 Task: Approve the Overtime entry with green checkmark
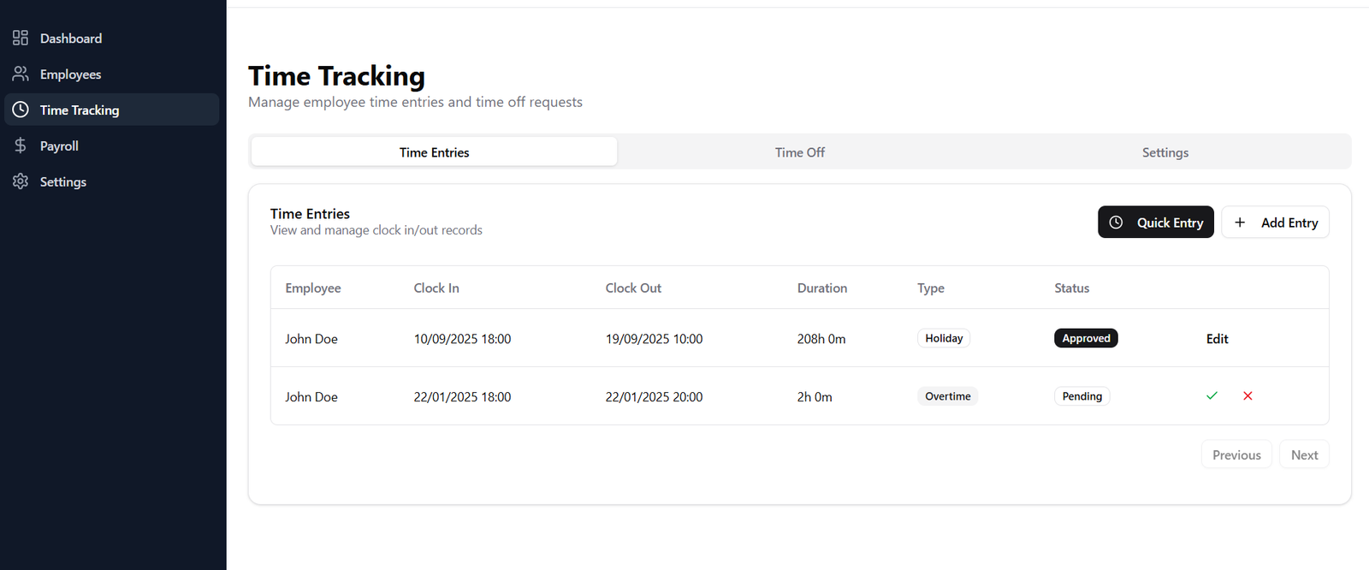point(1212,395)
